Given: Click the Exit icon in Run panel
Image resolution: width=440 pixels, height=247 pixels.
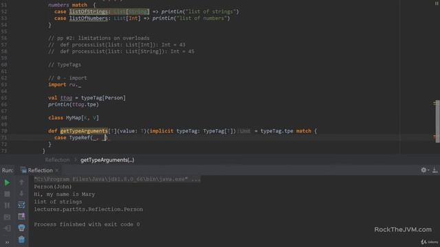Looking at the screenshot, I should tap(7, 228).
